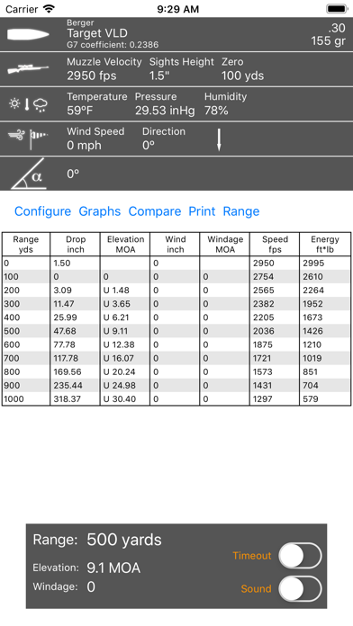Tap the Temperature 59°F value
The width and height of the screenshot is (353, 626).
point(80,111)
